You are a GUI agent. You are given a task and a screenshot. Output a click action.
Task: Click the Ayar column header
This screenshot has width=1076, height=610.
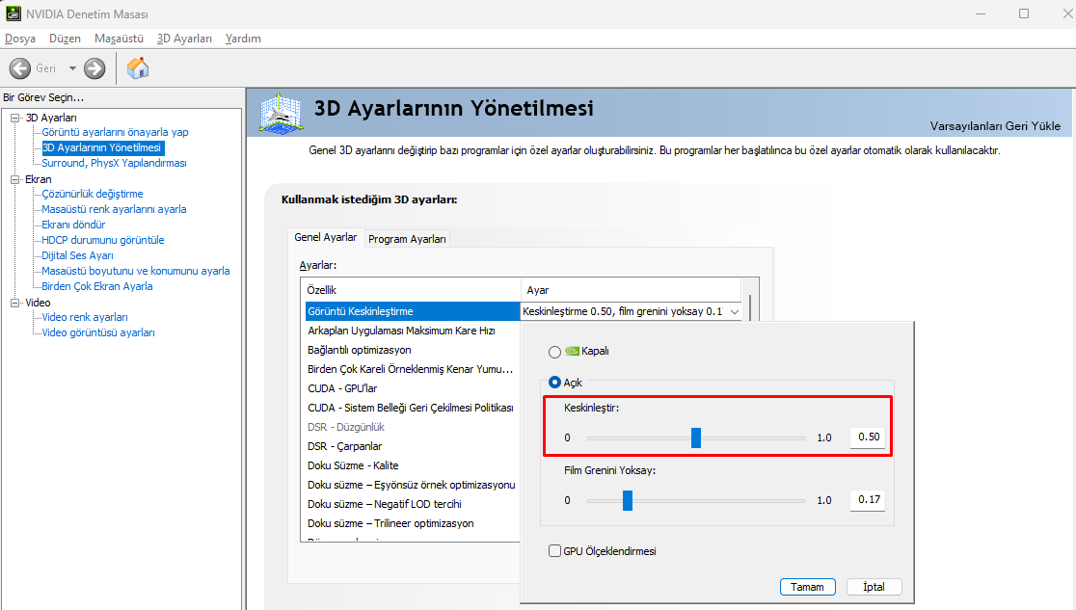point(632,290)
